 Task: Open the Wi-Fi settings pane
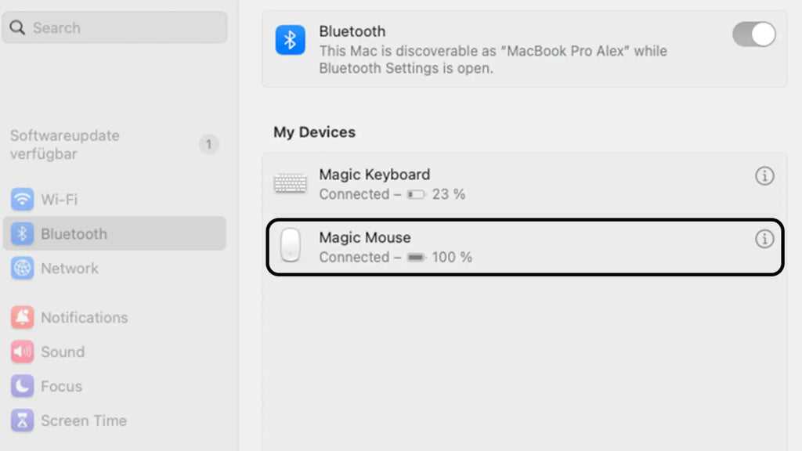tap(60, 200)
